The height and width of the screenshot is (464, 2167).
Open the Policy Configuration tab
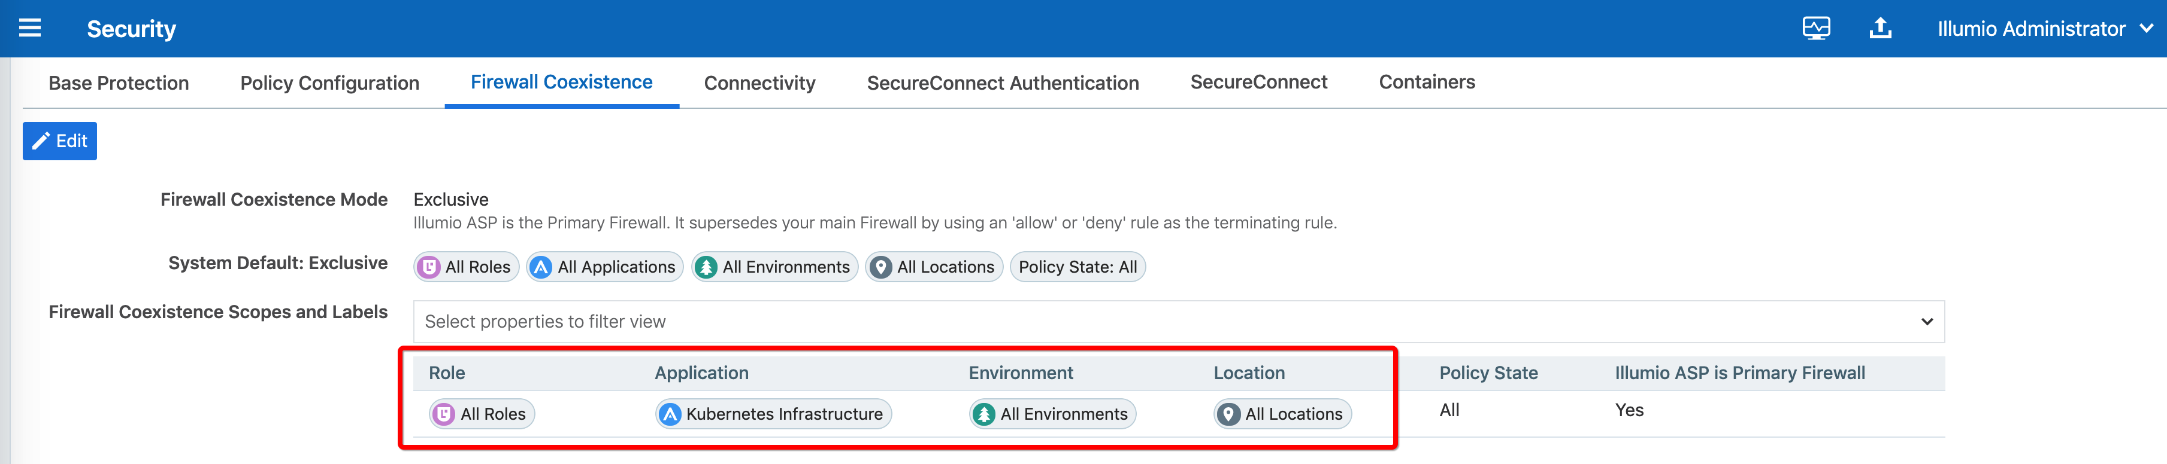330,83
